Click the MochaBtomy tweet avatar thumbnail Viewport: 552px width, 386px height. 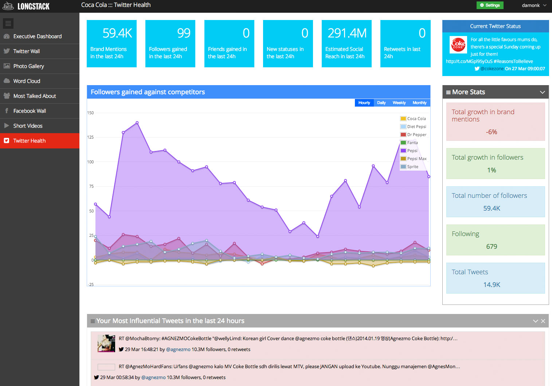[x=106, y=343]
